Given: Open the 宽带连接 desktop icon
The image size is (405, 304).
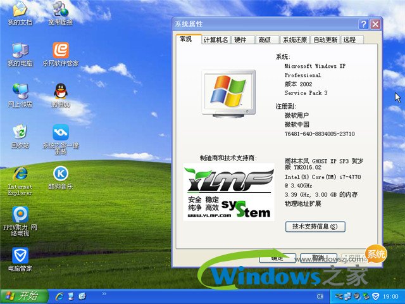Looking at the screenshot, I should (x=61, y=13).
